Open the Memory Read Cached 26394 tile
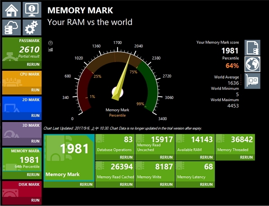Screen dimensions: 269x206 click(115, 171)
